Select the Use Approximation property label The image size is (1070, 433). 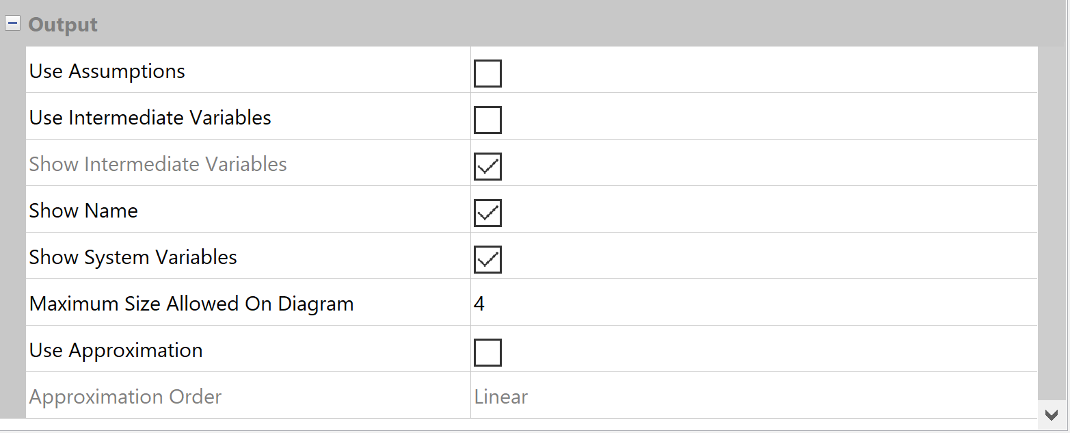click(116, 350)
